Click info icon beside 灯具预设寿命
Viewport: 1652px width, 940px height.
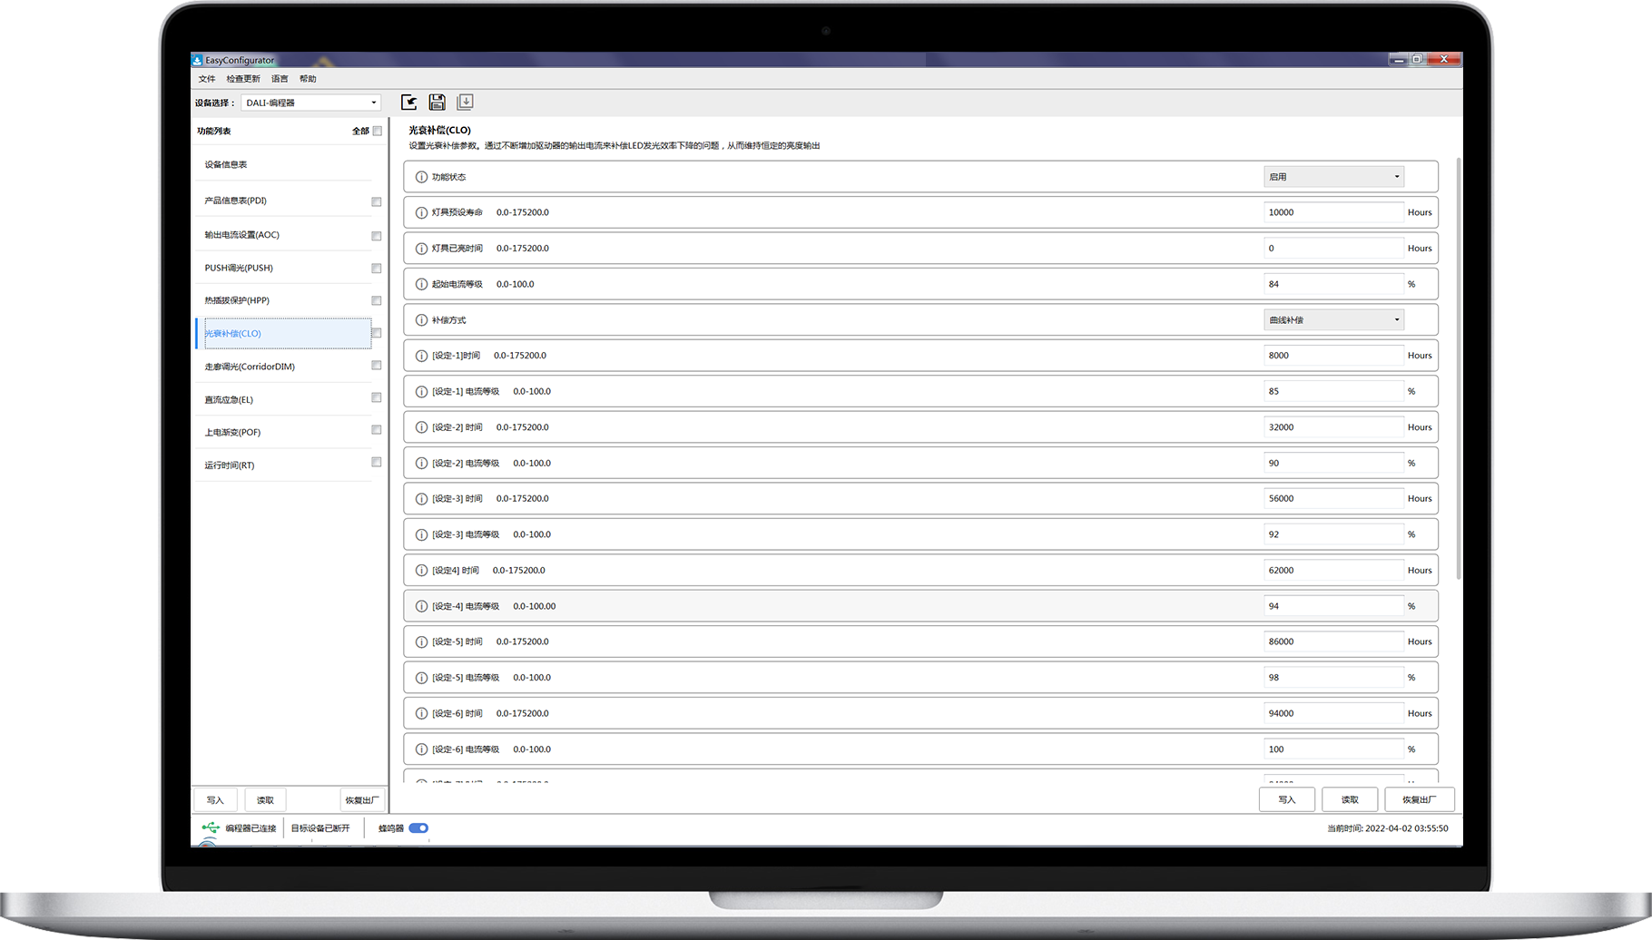click(x=421, y=212)
